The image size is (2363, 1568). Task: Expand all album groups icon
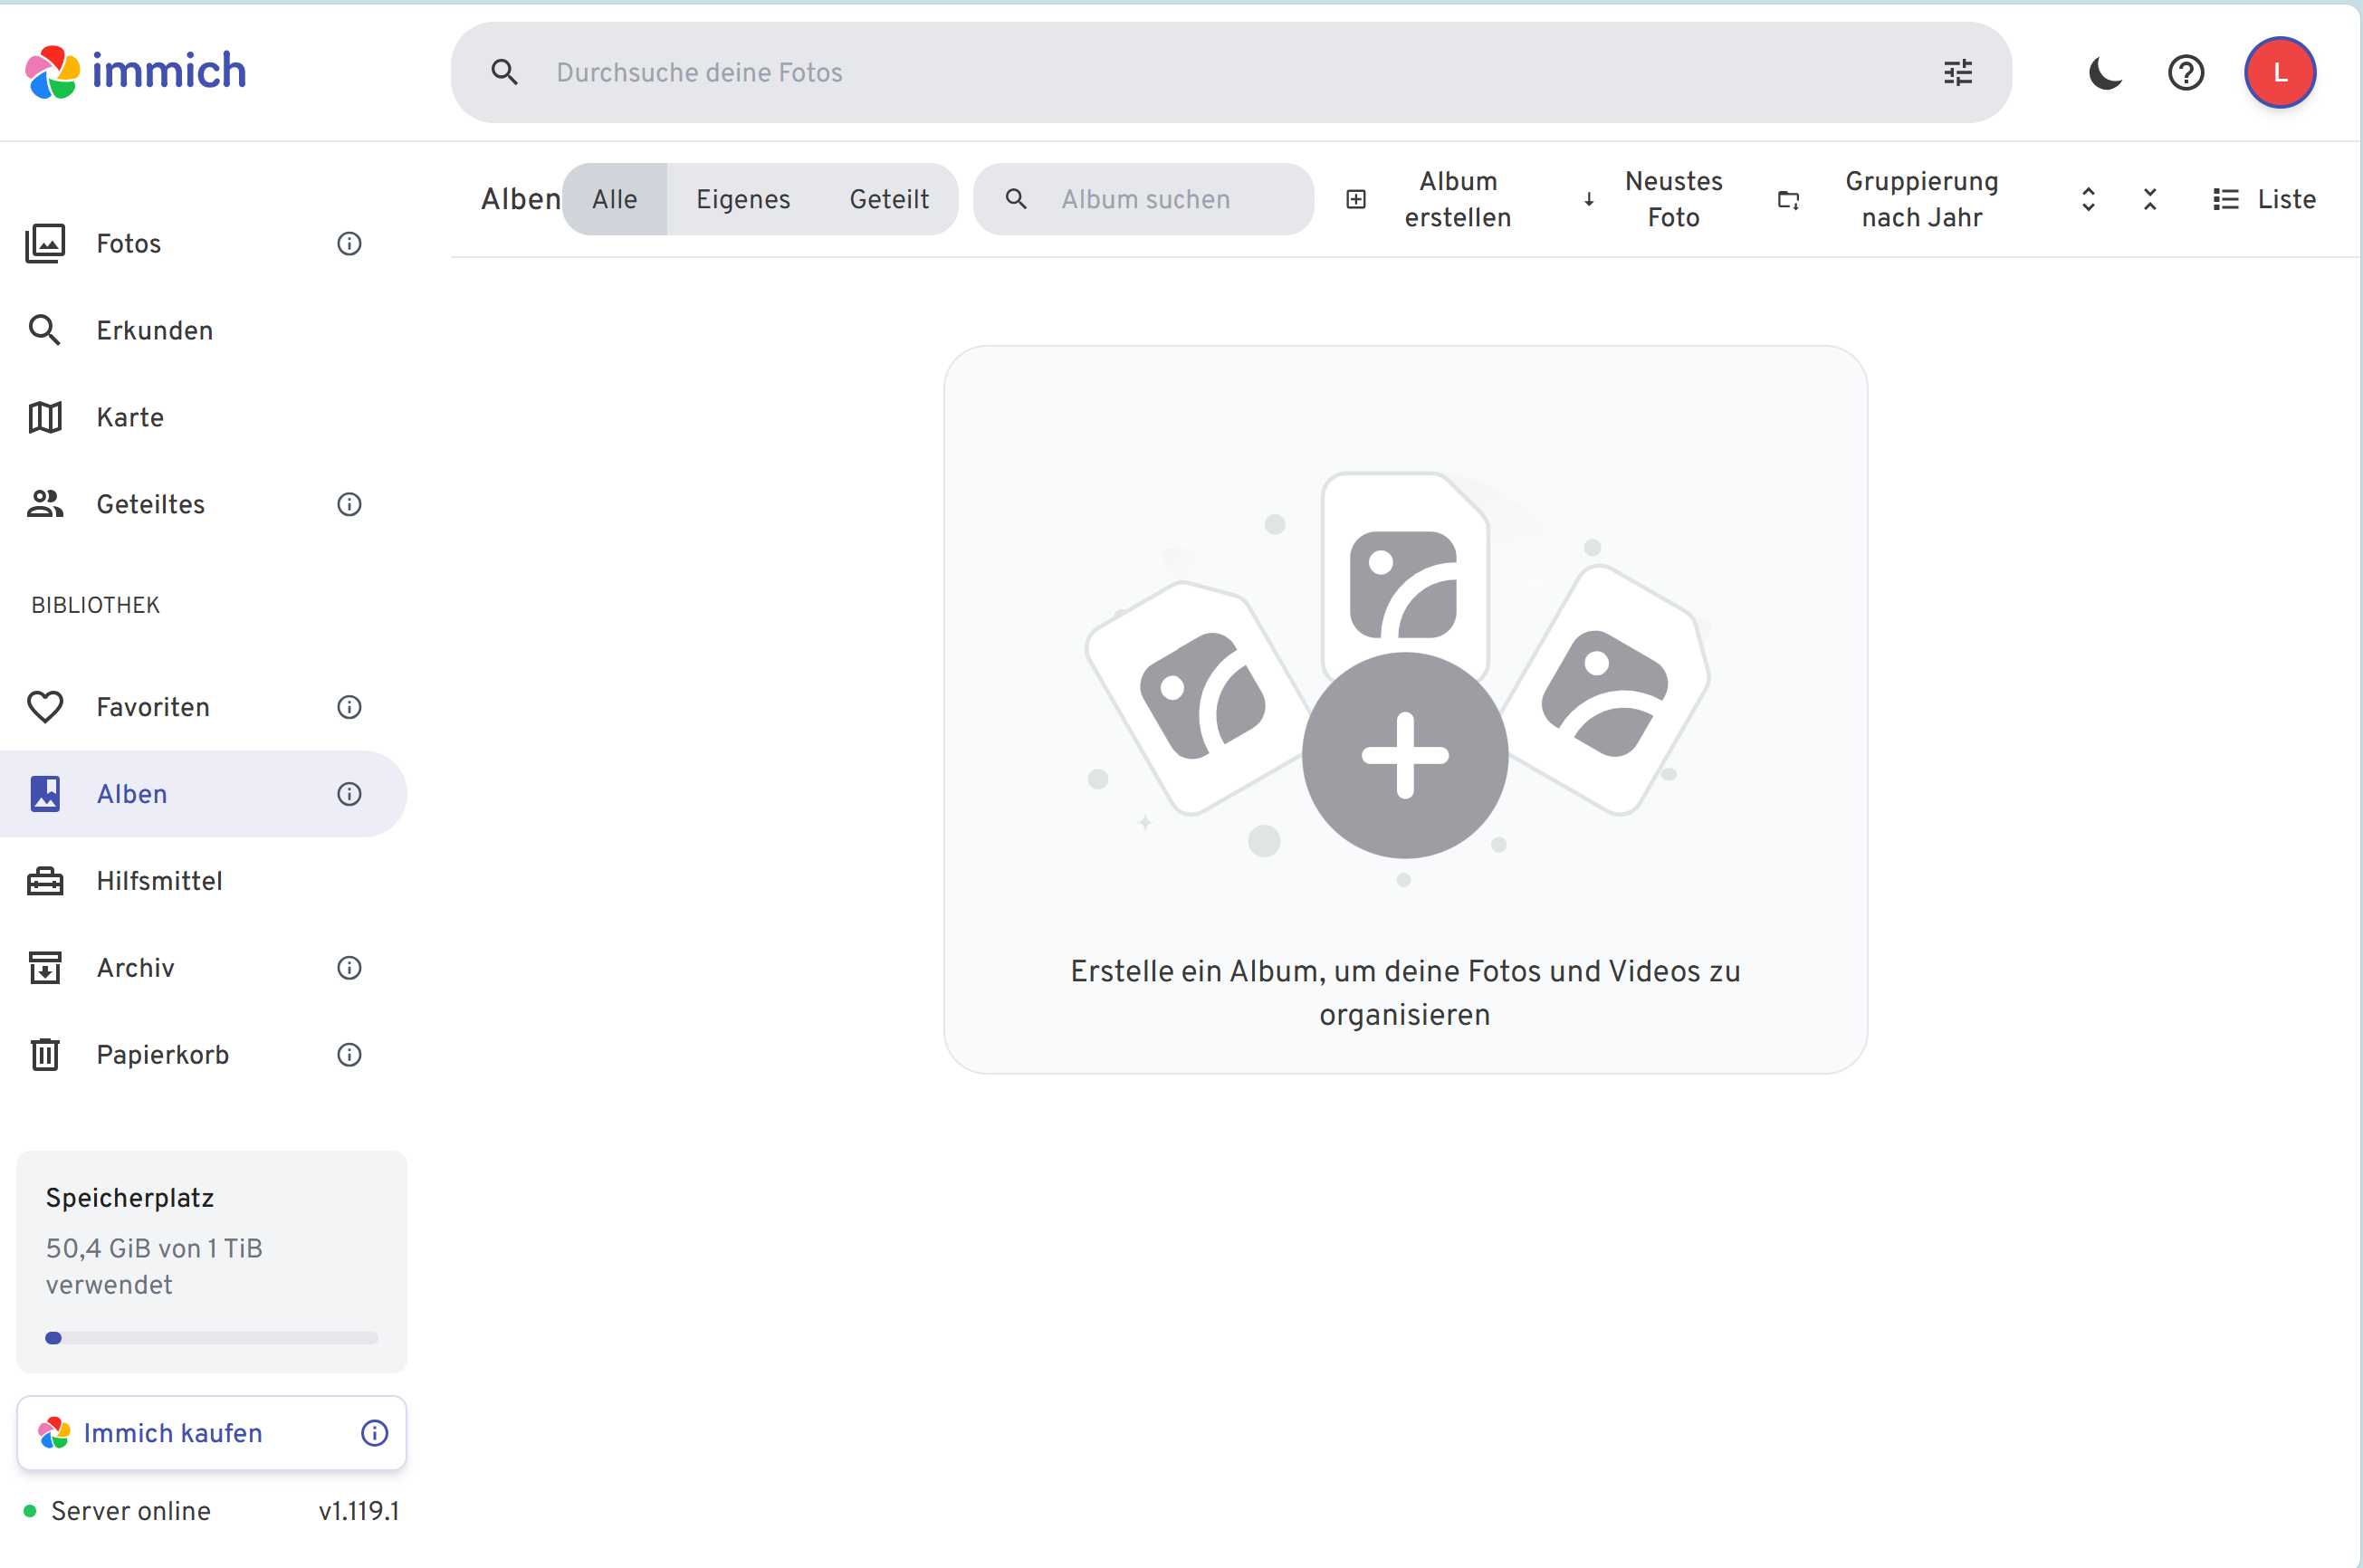2088,199
